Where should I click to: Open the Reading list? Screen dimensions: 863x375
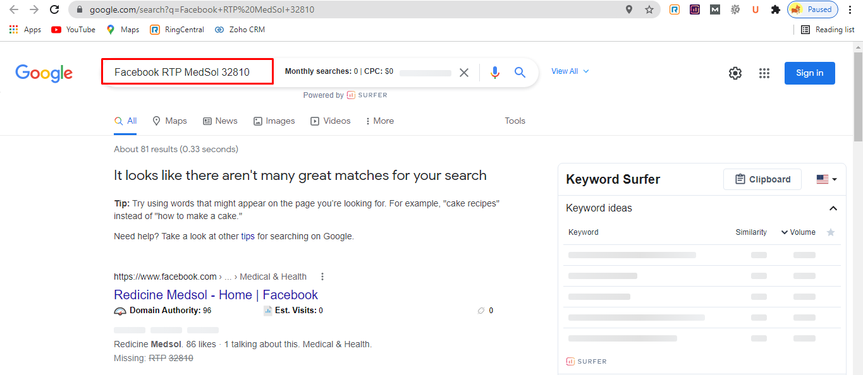pyautogui.click(x=828, y=30)
